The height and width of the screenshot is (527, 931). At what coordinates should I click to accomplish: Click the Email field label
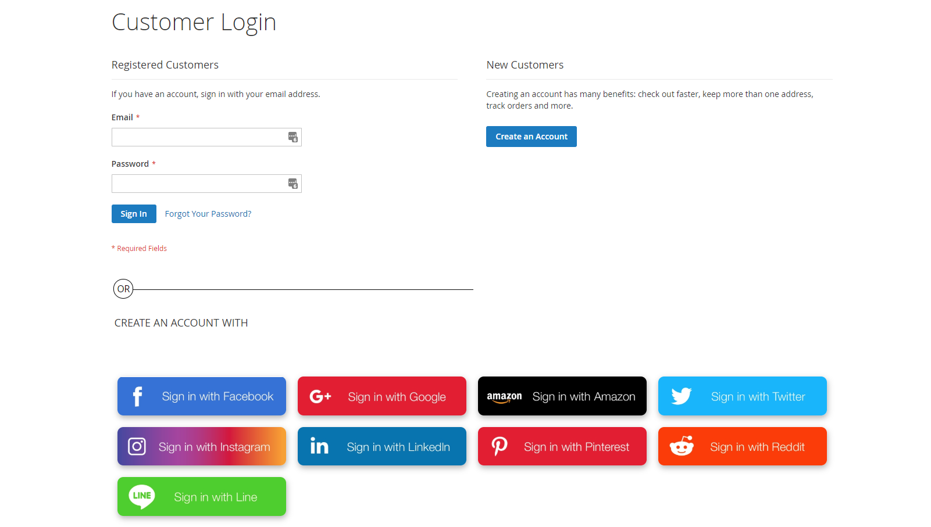(122, 117)
